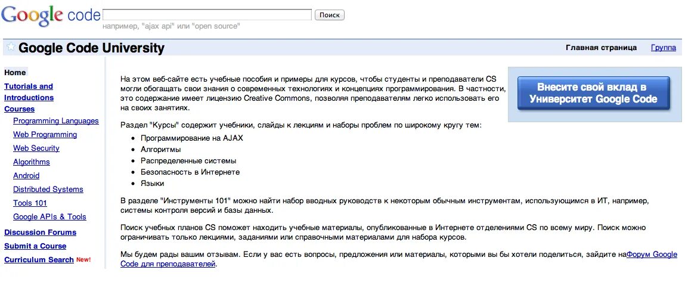Image resolution: width=685 pixels, height=304 pixels.
Task: Go to Tools 101
Action: point(30,203)
